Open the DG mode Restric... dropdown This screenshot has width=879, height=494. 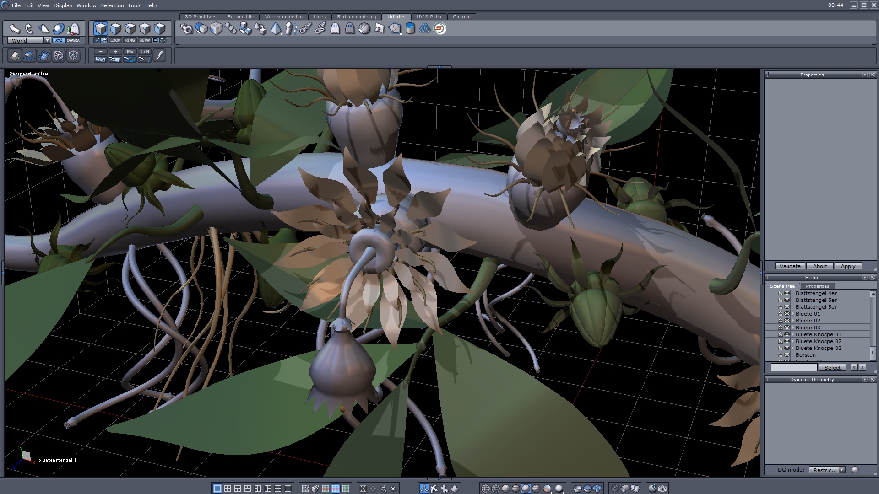841,470
